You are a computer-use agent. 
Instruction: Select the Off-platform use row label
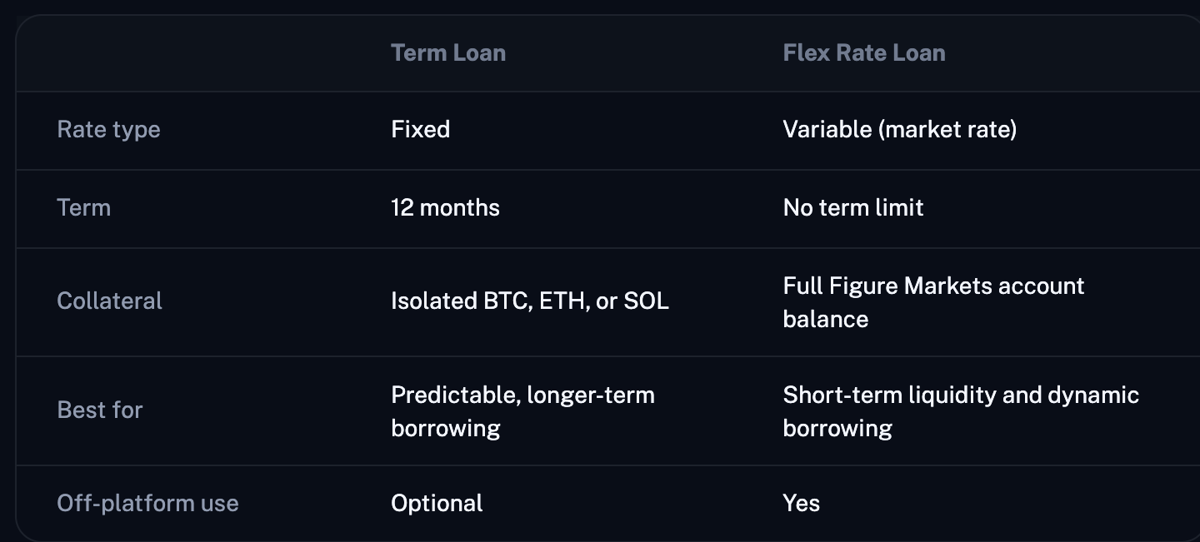coord(147,503)
